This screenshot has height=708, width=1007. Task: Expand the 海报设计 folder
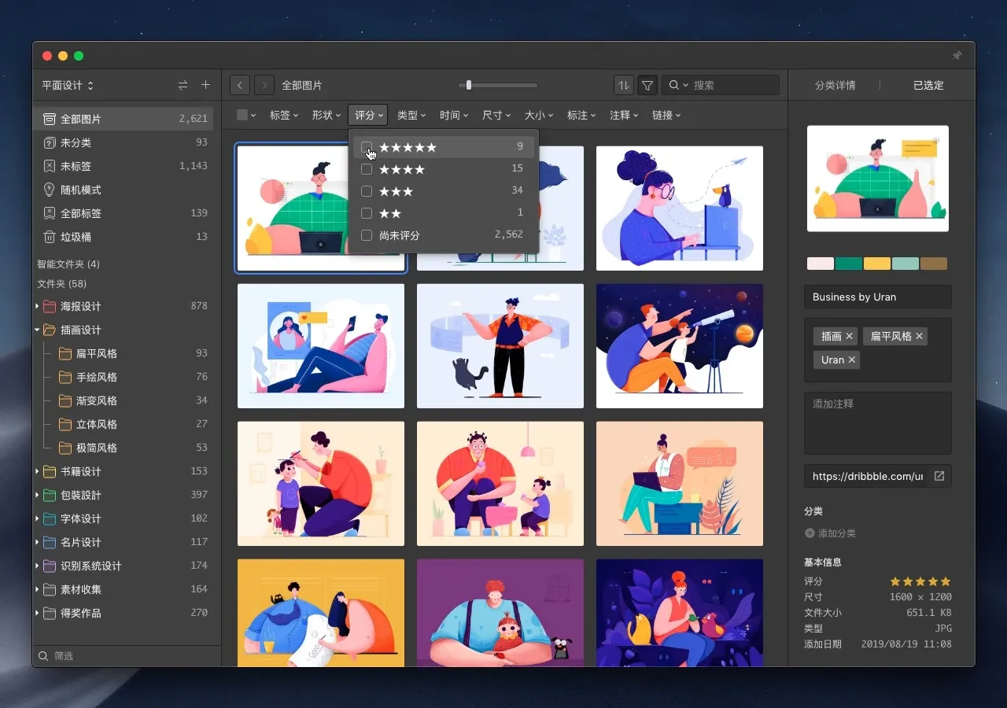pos(37,306)
